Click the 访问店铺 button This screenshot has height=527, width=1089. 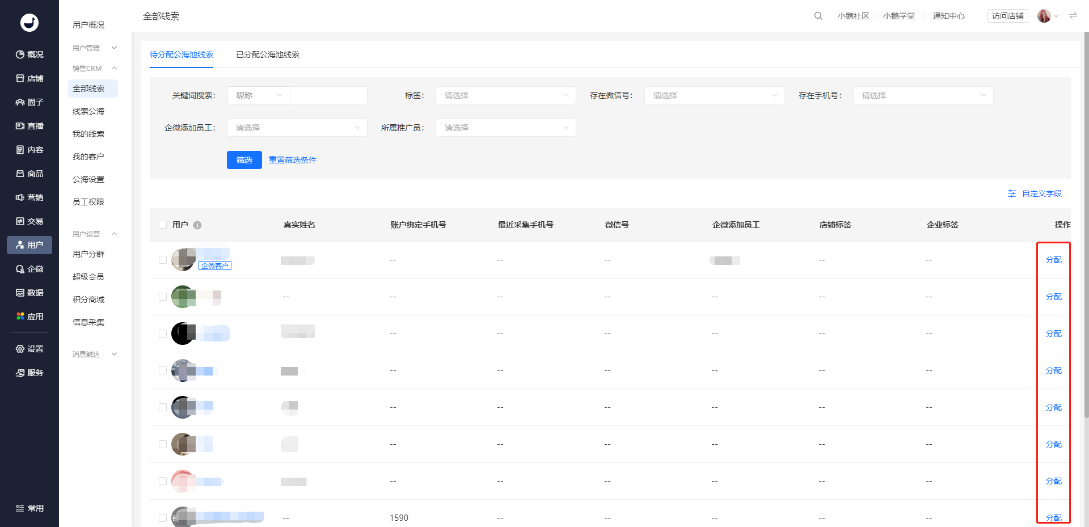coord(1008,16)
